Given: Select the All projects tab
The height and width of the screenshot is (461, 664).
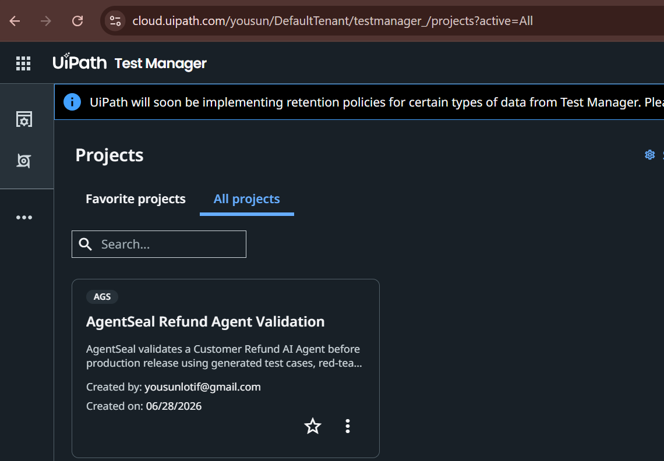Looking at the screenshot, I should pyautogui.click(x=246, y=199).
